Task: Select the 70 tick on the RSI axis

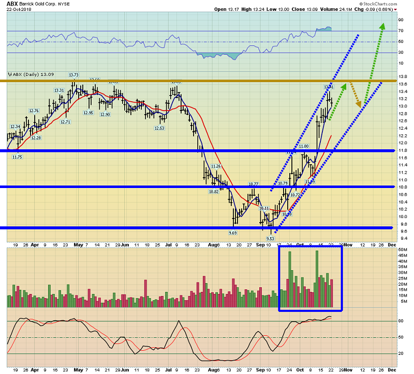Action: pos(401,31)
